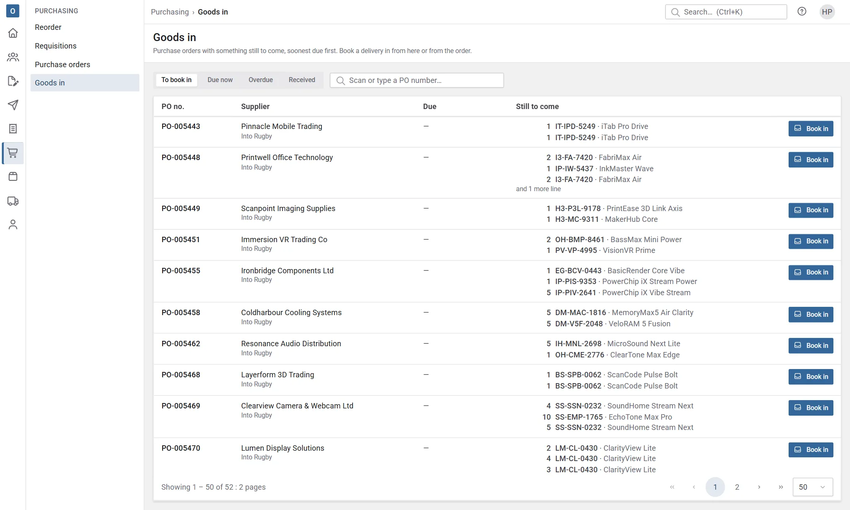The width and height of the screenshot is (850, 510).
Task: Book in PO-005470 Lumen Display Solutions
Action: (811, 450)
